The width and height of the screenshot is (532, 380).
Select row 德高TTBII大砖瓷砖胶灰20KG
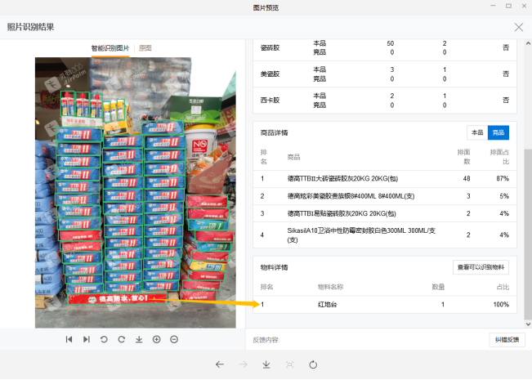(x=385, y=179)
